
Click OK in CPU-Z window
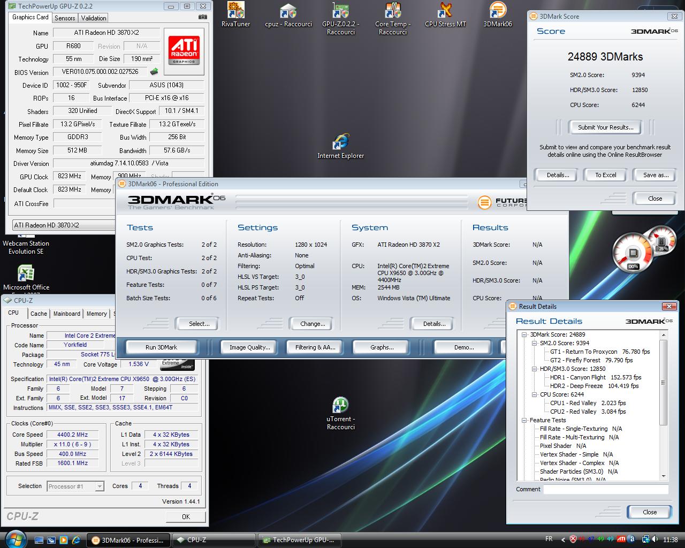pos(186,516)
